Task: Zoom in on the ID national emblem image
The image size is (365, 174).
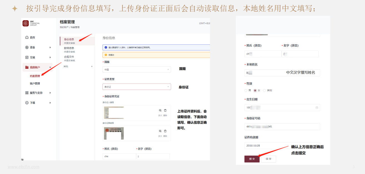Action: (x=160, y=131)
